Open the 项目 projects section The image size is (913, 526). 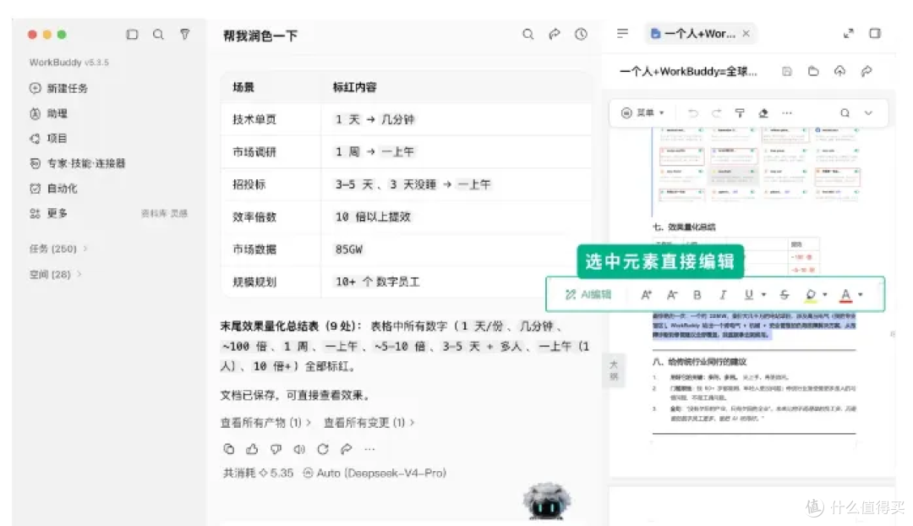click(x=49, y=139)
